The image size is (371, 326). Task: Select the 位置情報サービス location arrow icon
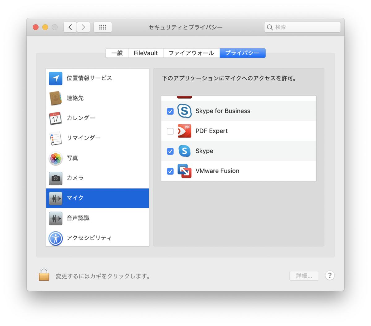56,79
